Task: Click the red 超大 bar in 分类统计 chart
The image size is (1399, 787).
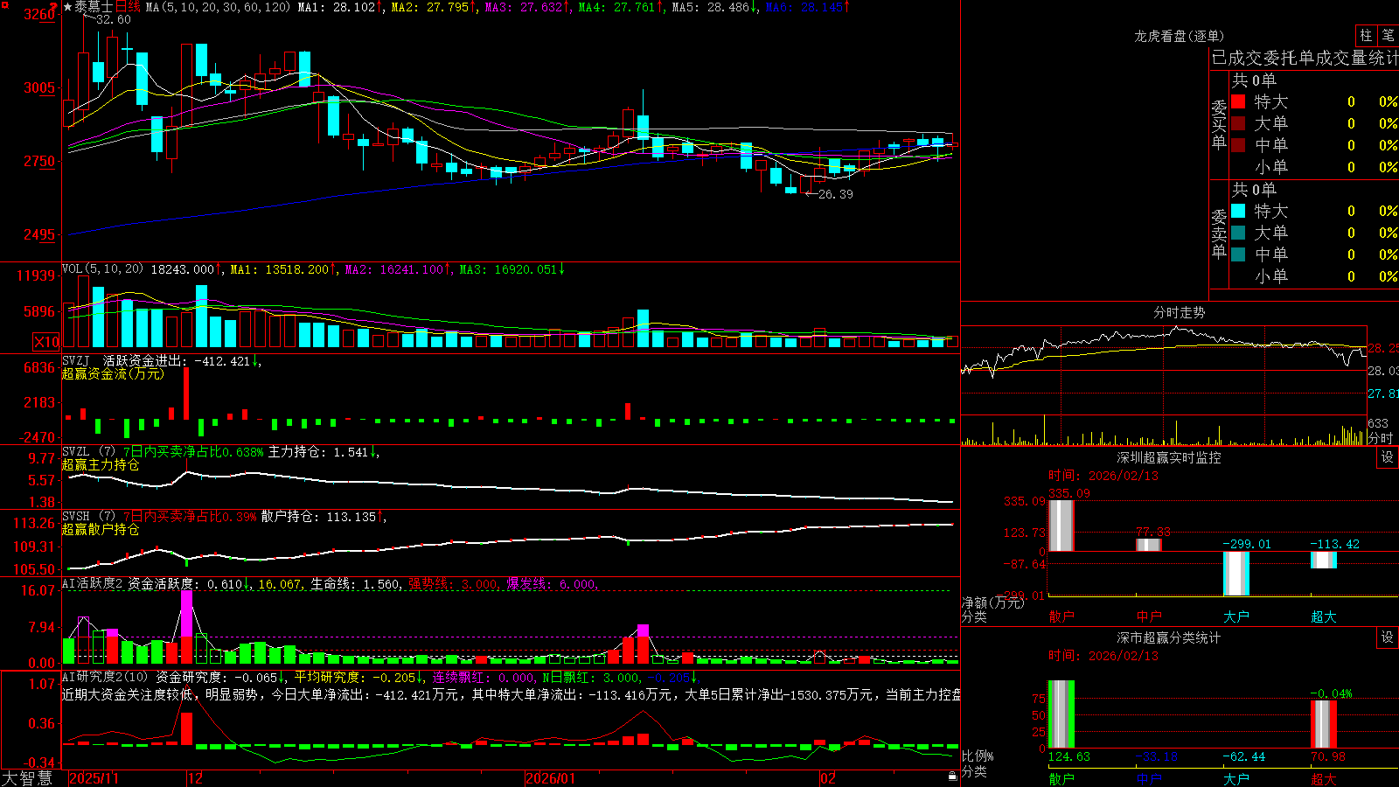Action: pos(1324,724)
